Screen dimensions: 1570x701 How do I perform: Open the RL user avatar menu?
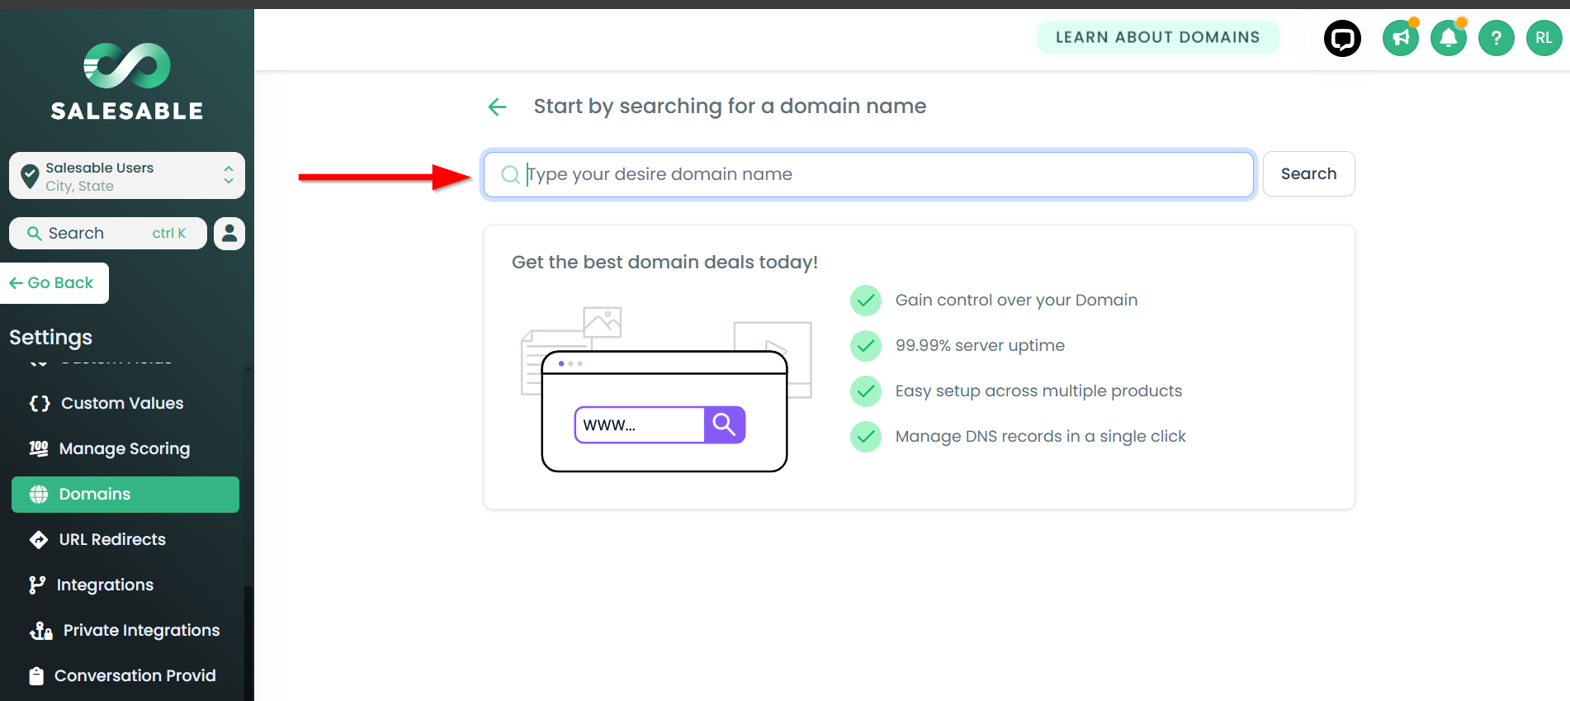coord(1544,38)
